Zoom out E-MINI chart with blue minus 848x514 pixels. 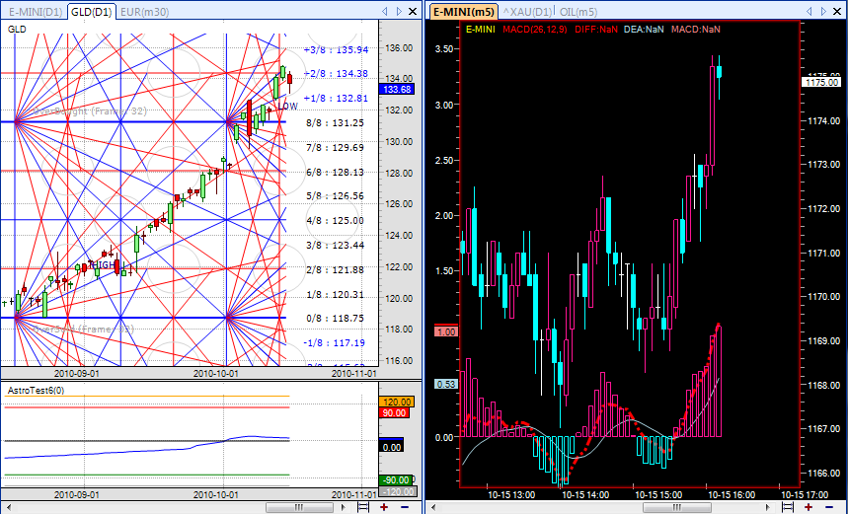click(829, 507)
